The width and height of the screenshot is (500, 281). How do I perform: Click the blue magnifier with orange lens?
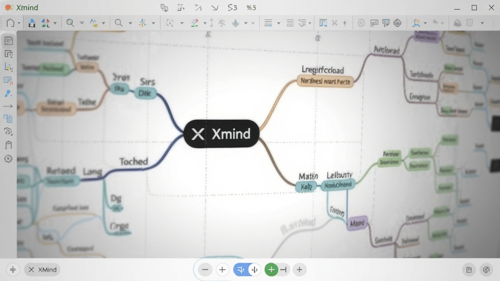tap(70, 22)
